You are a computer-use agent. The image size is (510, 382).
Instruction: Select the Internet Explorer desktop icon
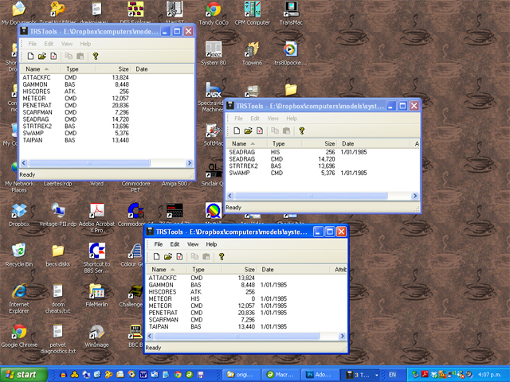(19, 298)
